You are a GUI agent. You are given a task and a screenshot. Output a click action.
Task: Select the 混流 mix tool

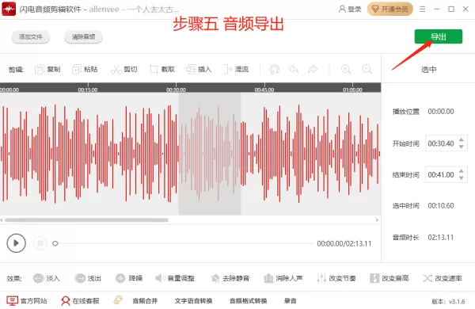pos(236,70)
